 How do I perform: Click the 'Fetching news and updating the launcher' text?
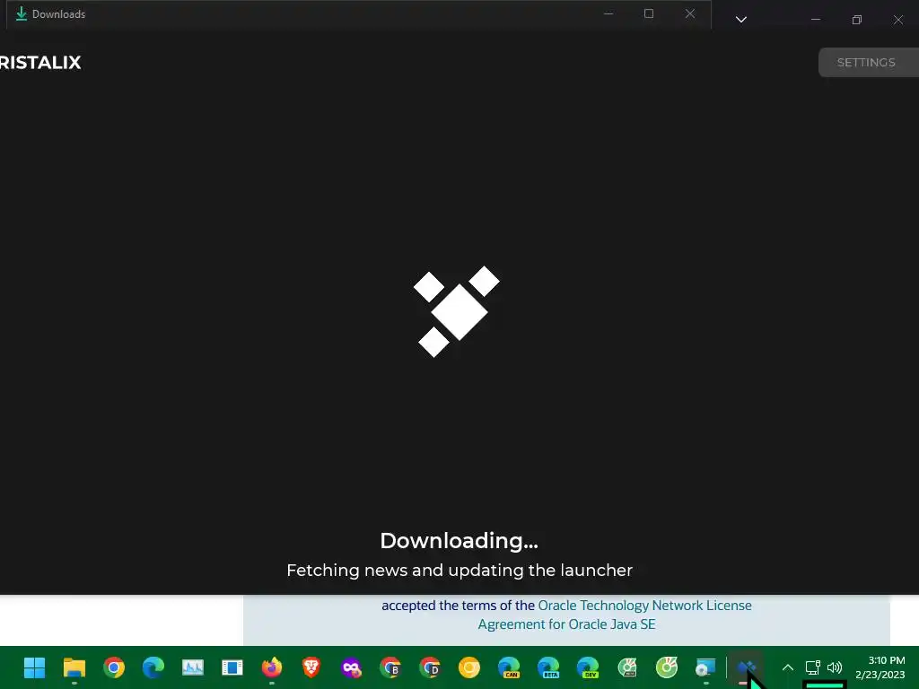click(459, 570)
